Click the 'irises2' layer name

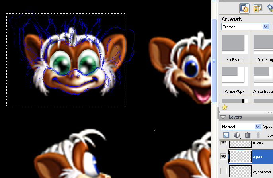(x=258, y=143)
